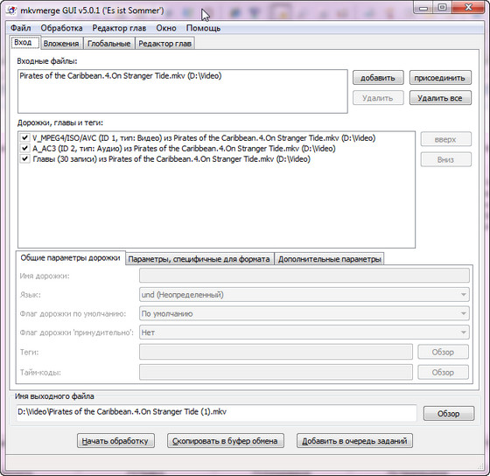
Task: Open the 'принудительно' forced flag dropdown
Action: click(304, 332)
